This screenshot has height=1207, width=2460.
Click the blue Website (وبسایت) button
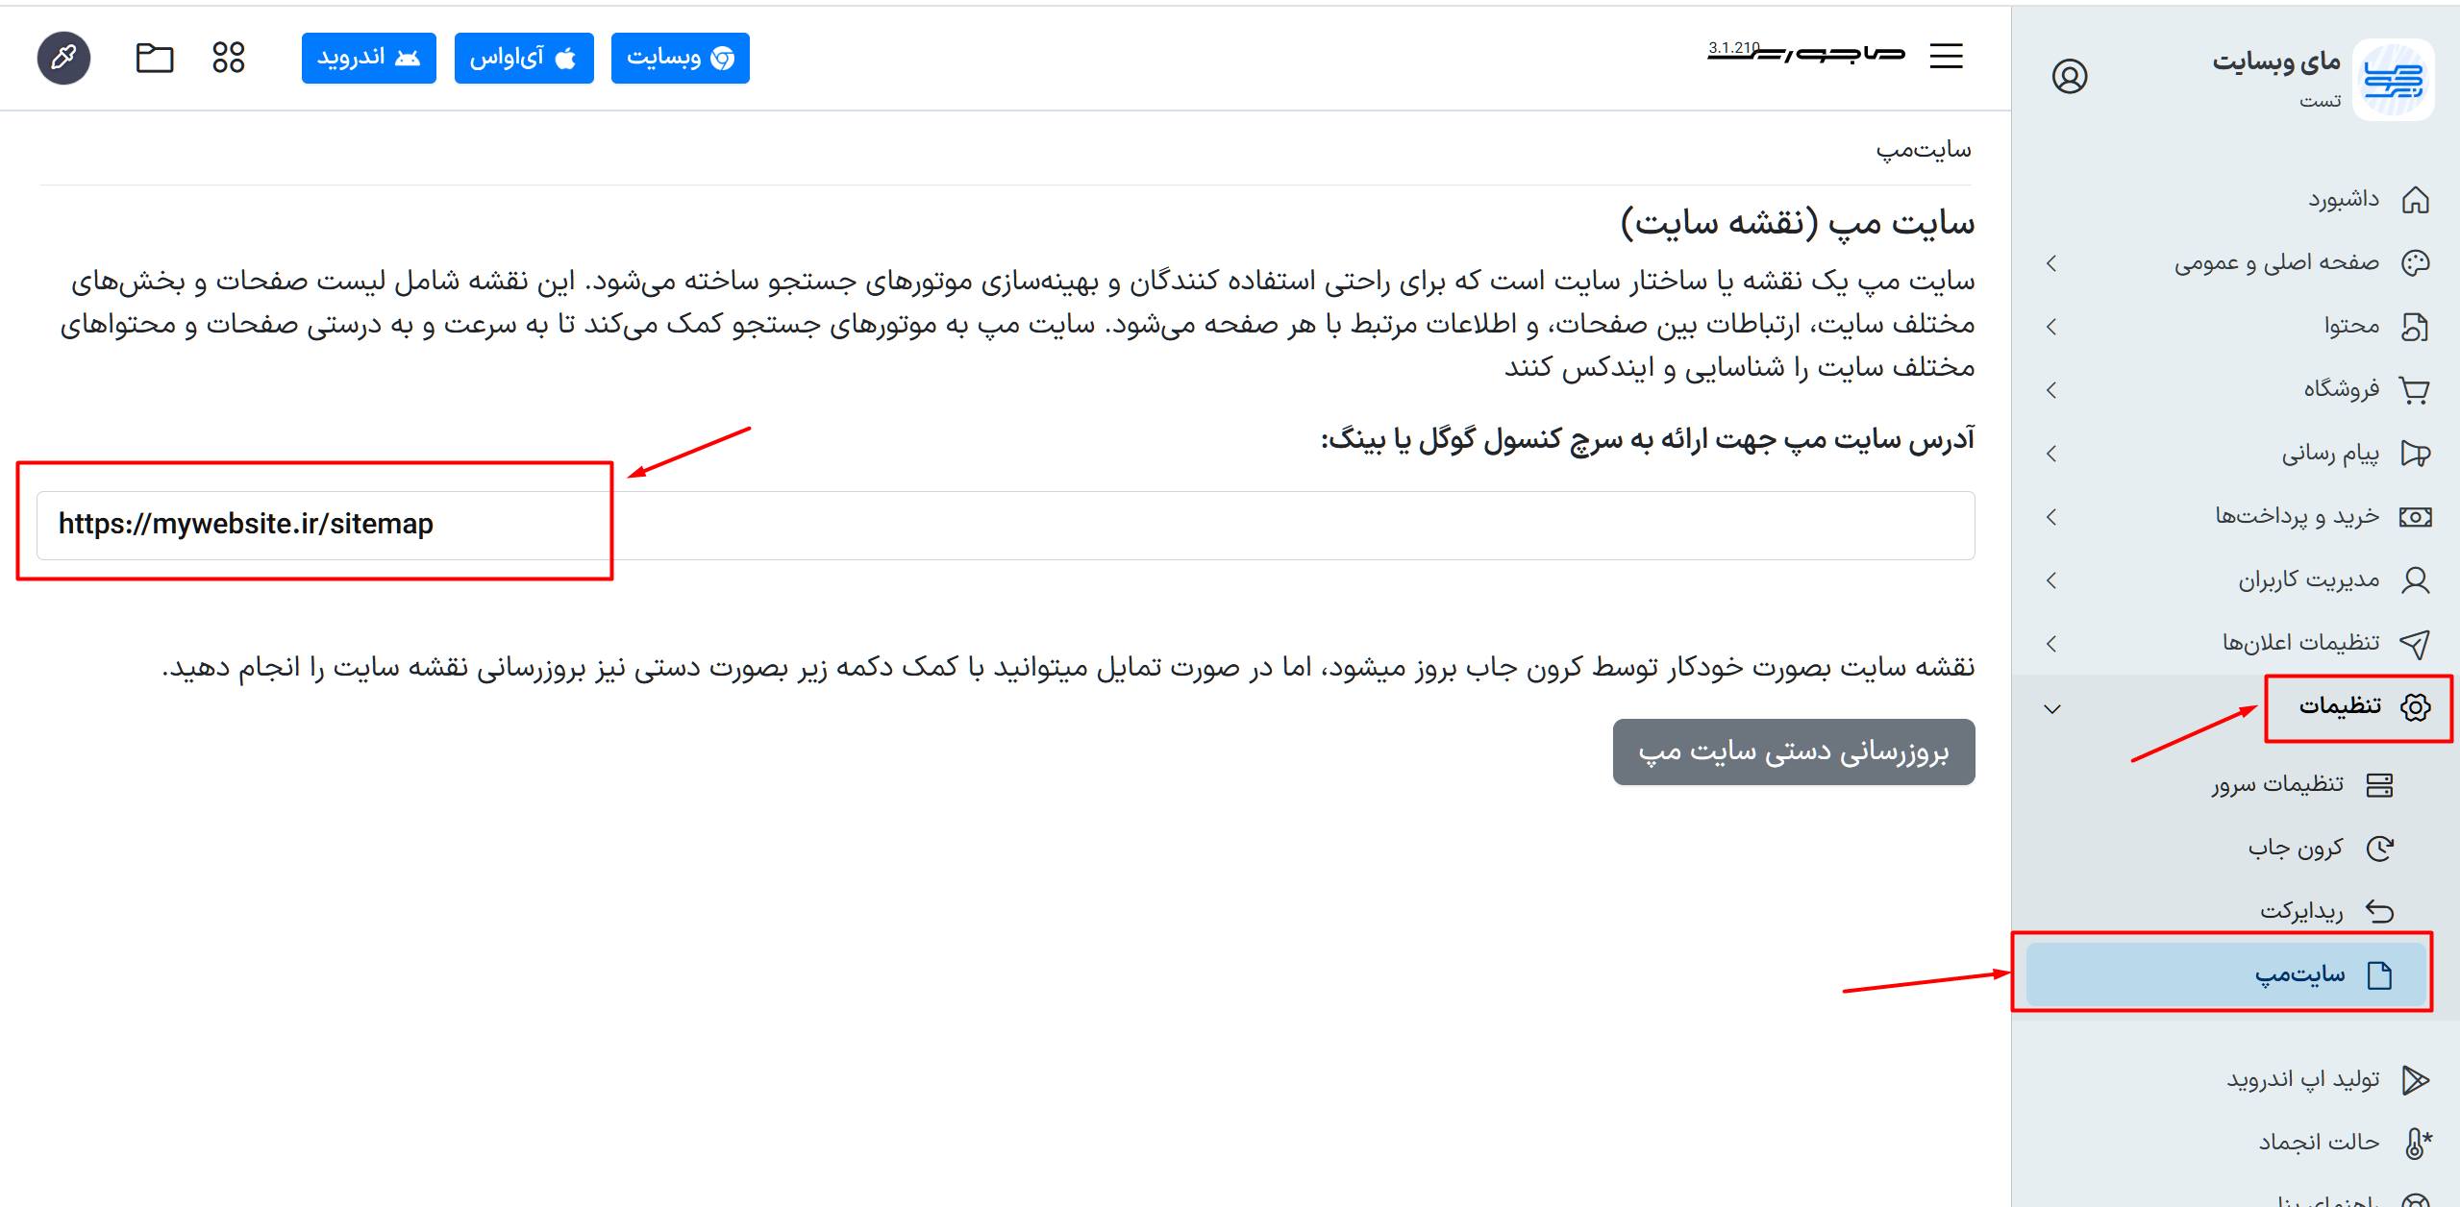tap(680, 58)
